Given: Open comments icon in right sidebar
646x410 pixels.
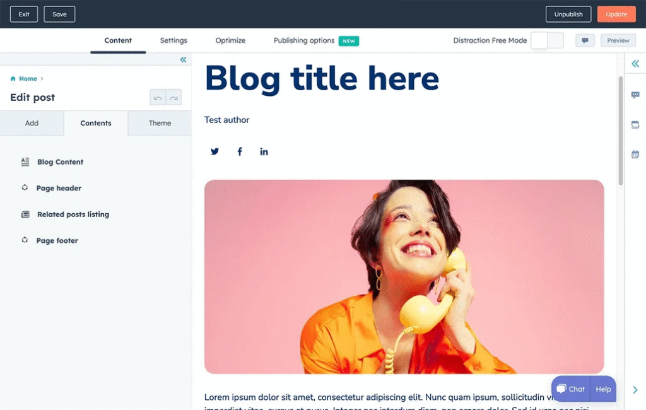Looking at the screenshot, I should [635, 95].
